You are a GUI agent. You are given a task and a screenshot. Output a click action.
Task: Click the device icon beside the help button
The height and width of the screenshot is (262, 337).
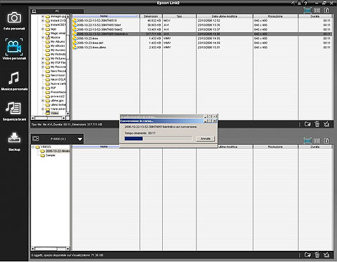pyautogui.click(x=299, y=3)
